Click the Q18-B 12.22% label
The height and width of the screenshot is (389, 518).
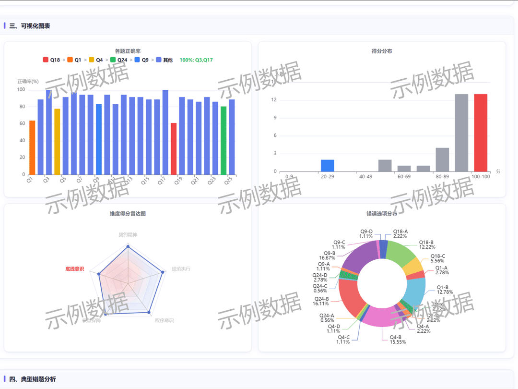(x=427, y=245)
